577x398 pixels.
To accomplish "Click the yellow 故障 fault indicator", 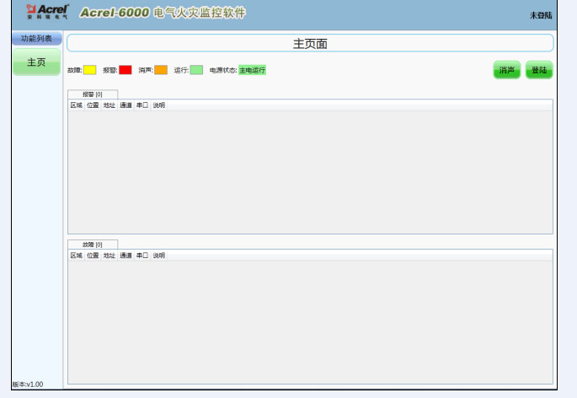I will tap(89, 70).
